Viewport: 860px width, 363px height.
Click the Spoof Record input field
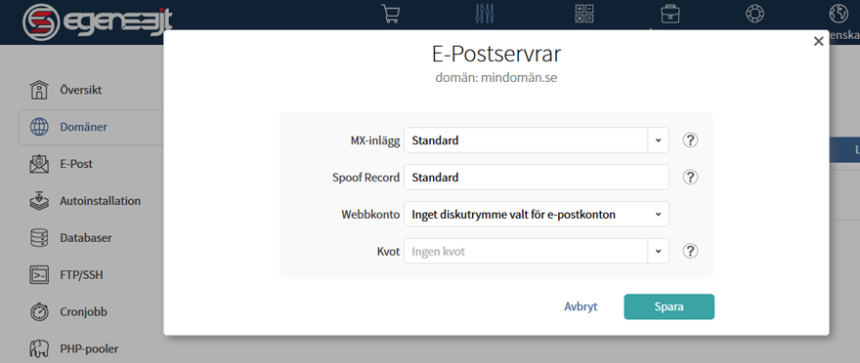537,177
